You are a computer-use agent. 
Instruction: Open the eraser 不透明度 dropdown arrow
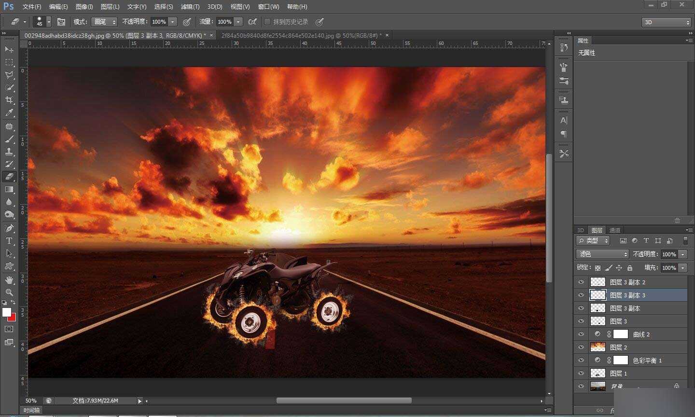tap(173, 22)
